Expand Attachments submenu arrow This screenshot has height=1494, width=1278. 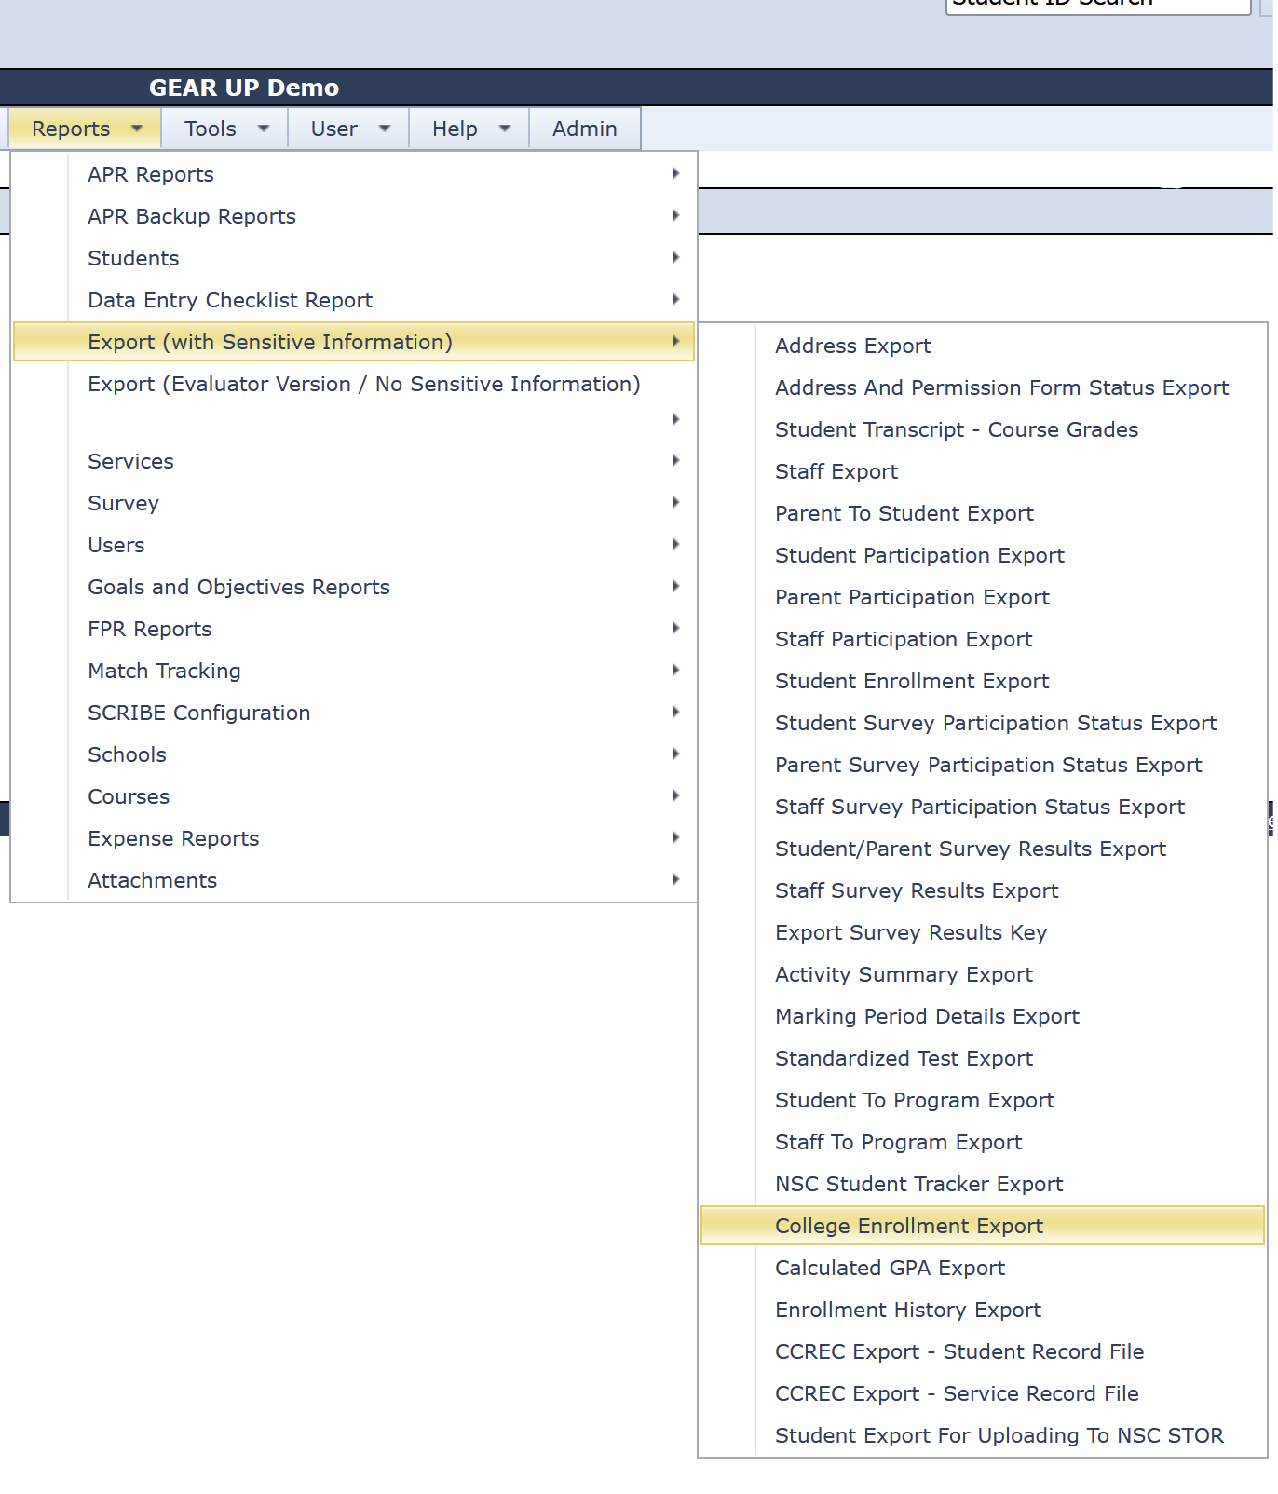coord(675,879)
